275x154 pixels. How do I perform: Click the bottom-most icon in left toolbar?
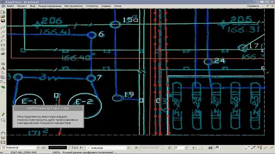[x=3, y=142]
